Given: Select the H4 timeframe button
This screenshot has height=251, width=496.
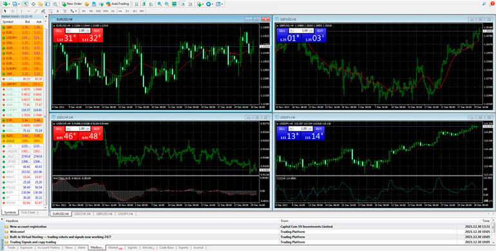Looking at the screenshot, I should pos(120,11).
